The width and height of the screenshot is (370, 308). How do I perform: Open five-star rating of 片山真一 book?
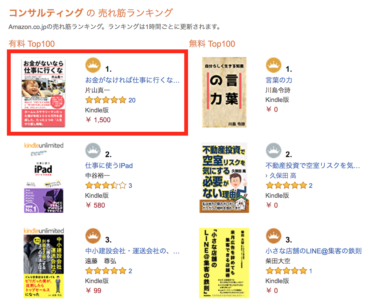pos(106,100)
